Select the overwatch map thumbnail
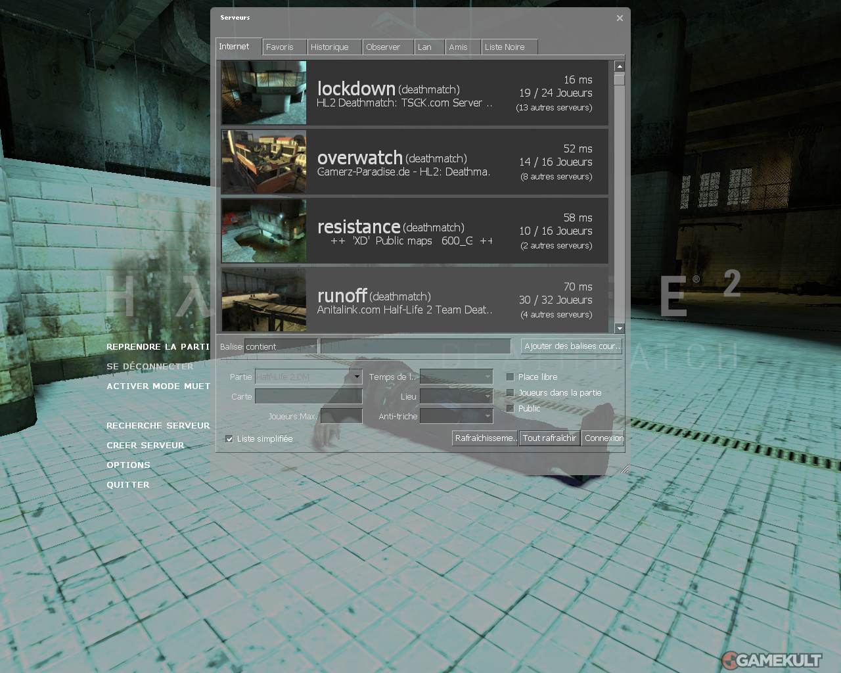The width and height of the screenshot is (841, 673). pyautogui.click(x=264, y=162)
